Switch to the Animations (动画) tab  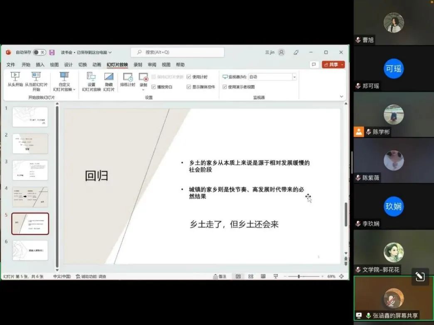[x=96, y=65]
